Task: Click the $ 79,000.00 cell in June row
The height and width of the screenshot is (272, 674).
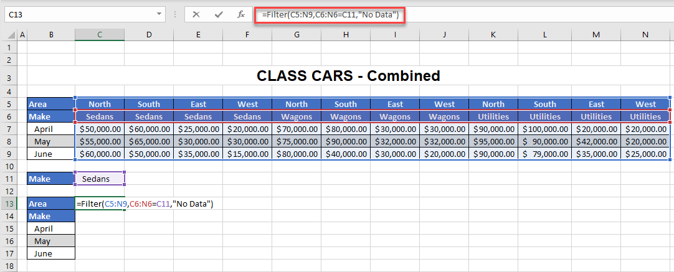Action: (544, 154)
